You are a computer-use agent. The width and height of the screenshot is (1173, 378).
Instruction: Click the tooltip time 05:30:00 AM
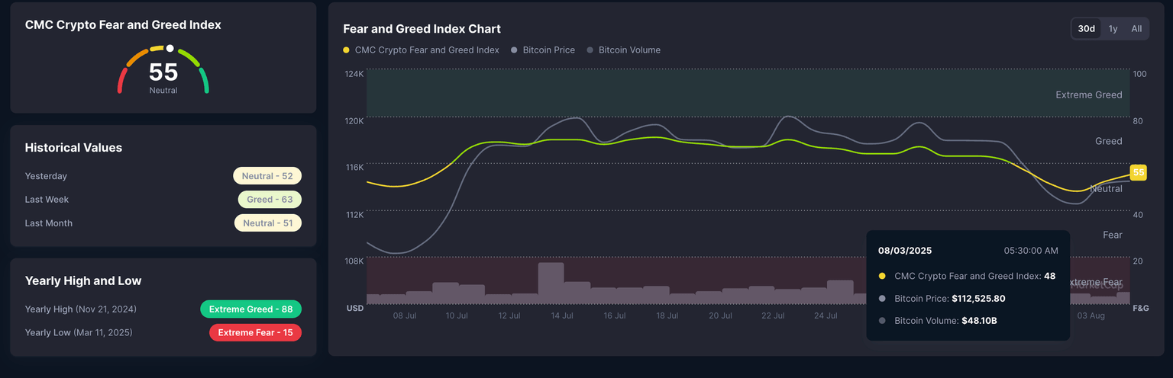pos(1031,251)
